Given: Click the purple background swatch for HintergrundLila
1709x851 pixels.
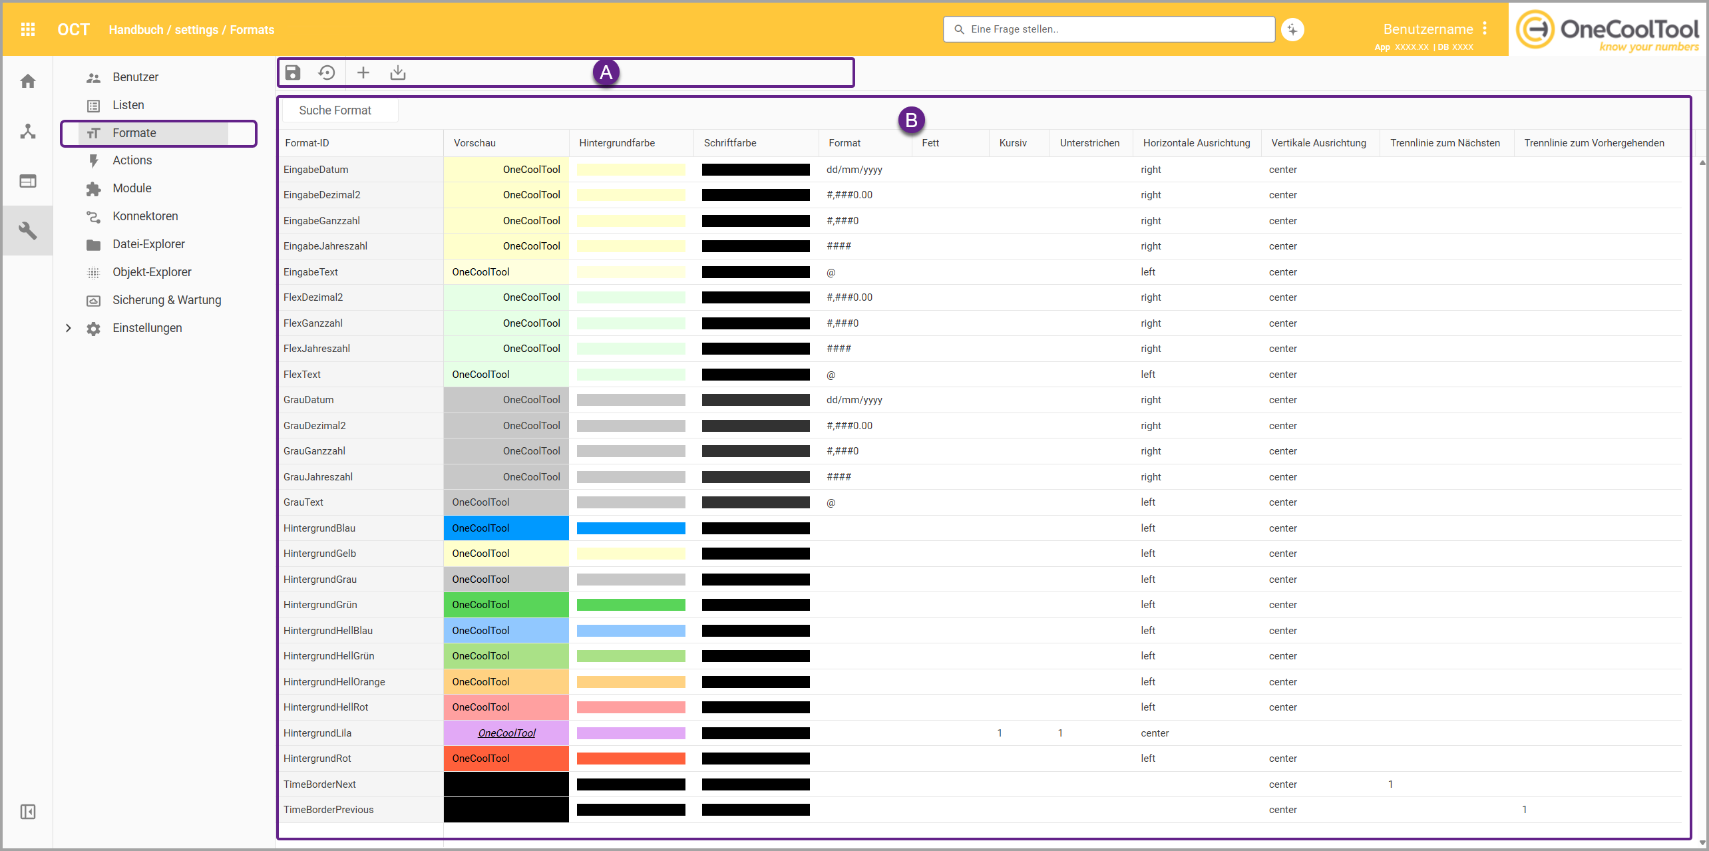Looking at the screenshot, I should 631,733.
